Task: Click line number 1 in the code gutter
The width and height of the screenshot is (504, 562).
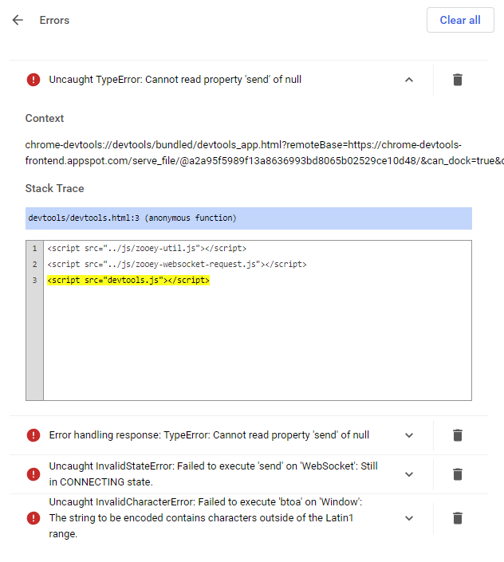Action: [x=34, y=249]
